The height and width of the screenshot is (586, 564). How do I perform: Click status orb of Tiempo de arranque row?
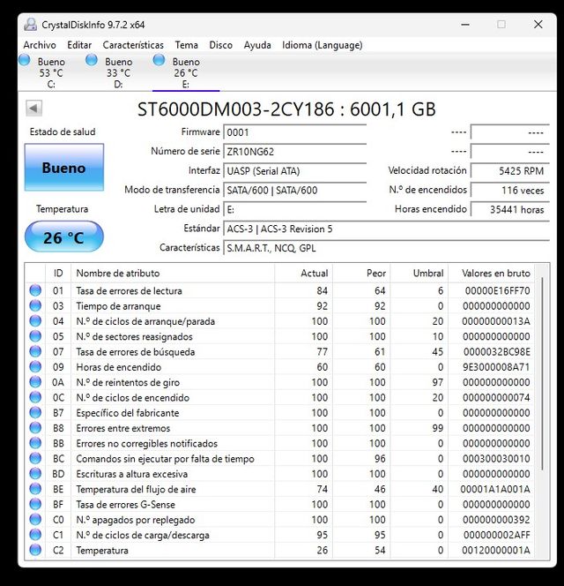pyautogui.click(x=35, y=305)
